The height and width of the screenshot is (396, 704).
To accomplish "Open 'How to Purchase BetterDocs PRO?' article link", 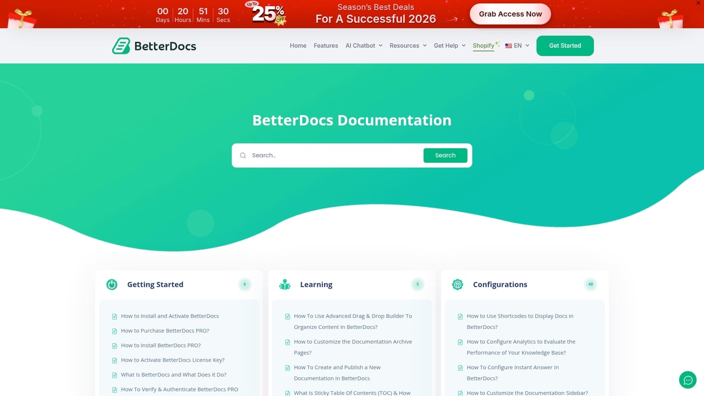I will pos(165,331).
